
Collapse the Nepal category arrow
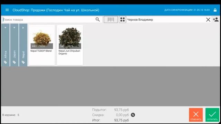23,28
